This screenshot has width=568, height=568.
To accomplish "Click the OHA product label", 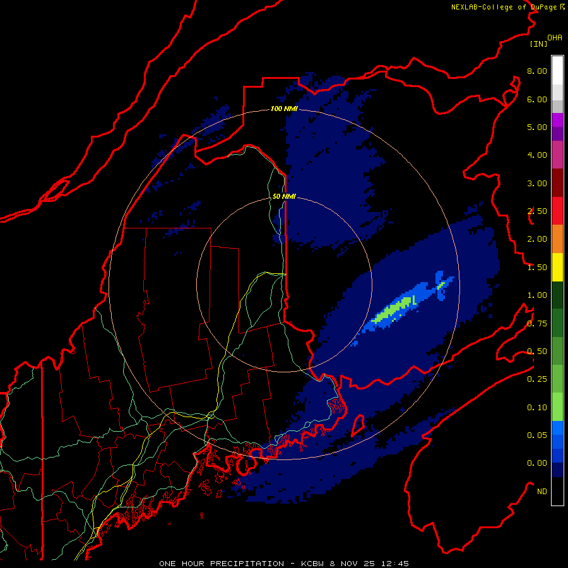I will point(555,38).
